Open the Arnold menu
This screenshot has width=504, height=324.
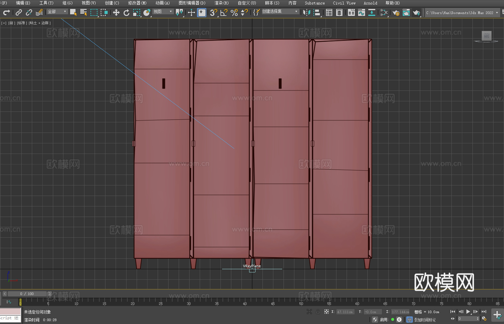click(371, 3)
